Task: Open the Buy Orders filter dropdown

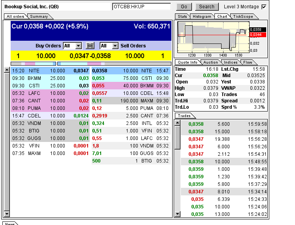Action: 78,46
